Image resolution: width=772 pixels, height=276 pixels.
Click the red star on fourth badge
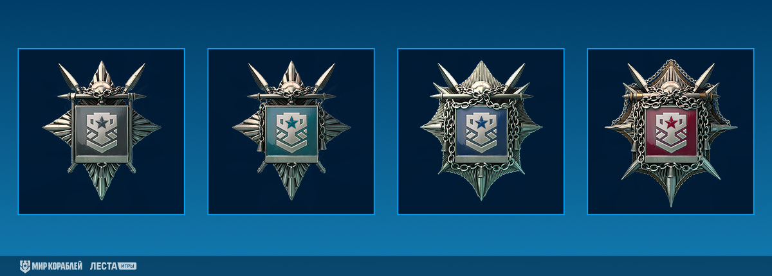[x=671, y=122]
